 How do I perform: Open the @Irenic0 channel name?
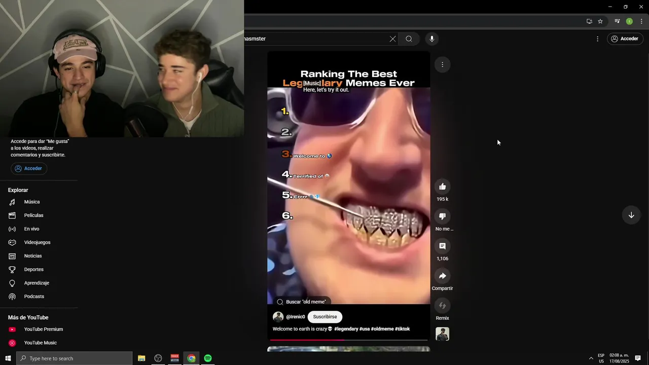pyautogui.click(x=296, y=317)
